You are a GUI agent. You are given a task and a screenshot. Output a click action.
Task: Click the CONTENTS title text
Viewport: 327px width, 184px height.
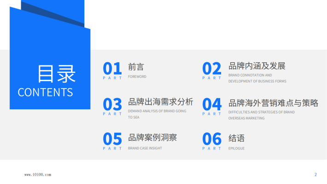click(45, 92)
